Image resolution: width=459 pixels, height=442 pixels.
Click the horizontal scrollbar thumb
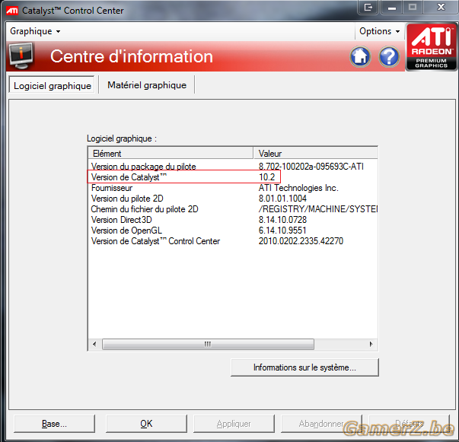click(x=208, y=344)
